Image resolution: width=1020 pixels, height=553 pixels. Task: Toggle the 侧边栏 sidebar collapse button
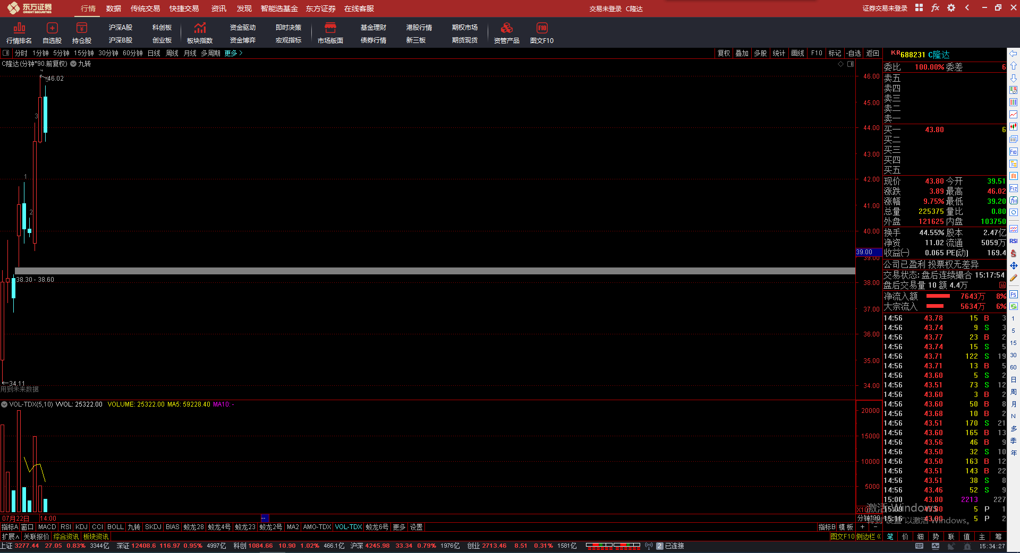(x=868, y=537)
